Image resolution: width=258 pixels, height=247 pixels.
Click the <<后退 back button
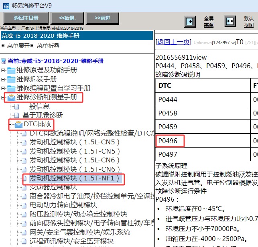click(67, 18)
